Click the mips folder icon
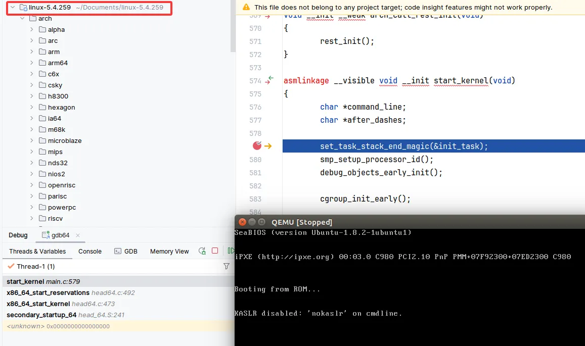Image resolution: width=585 pixels, height=346 pixels. pyautogui.click(x=42, y=152)
